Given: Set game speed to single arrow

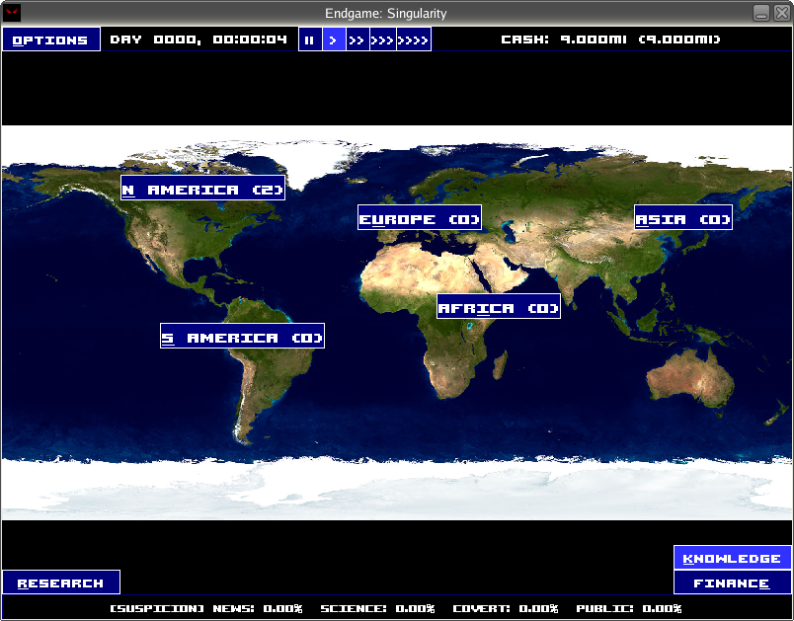Looking at the screenshot, I should click(x=334, y=39).
